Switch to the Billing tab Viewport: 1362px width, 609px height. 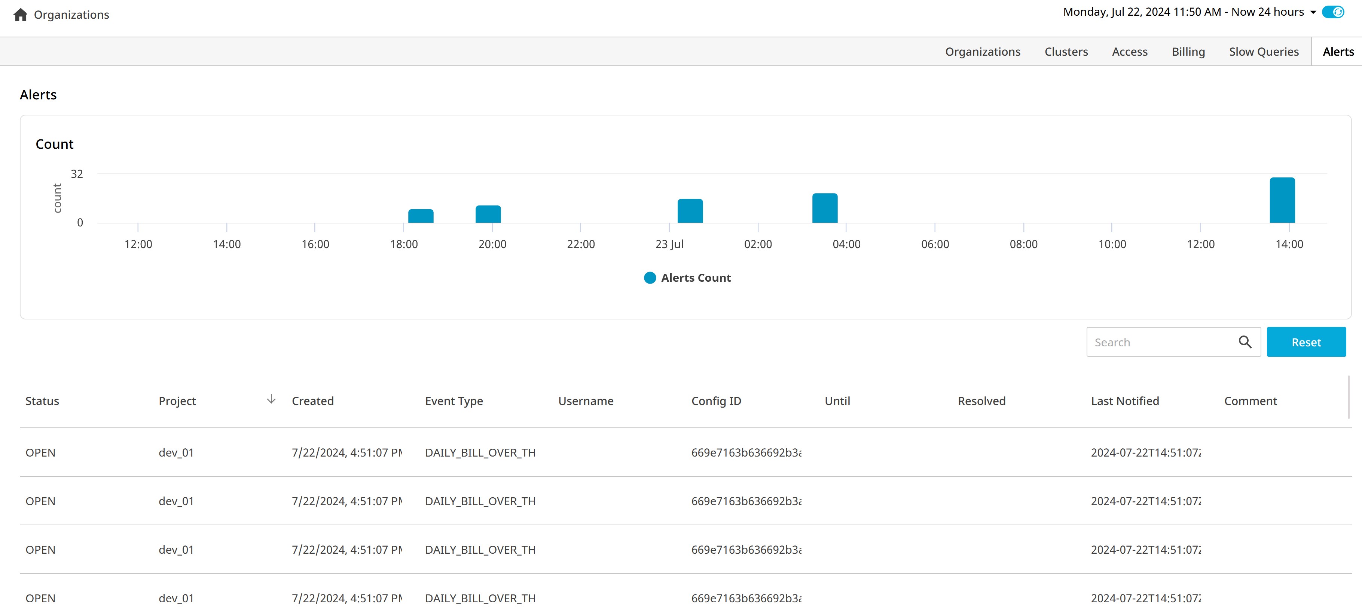tap(1188, 52)
